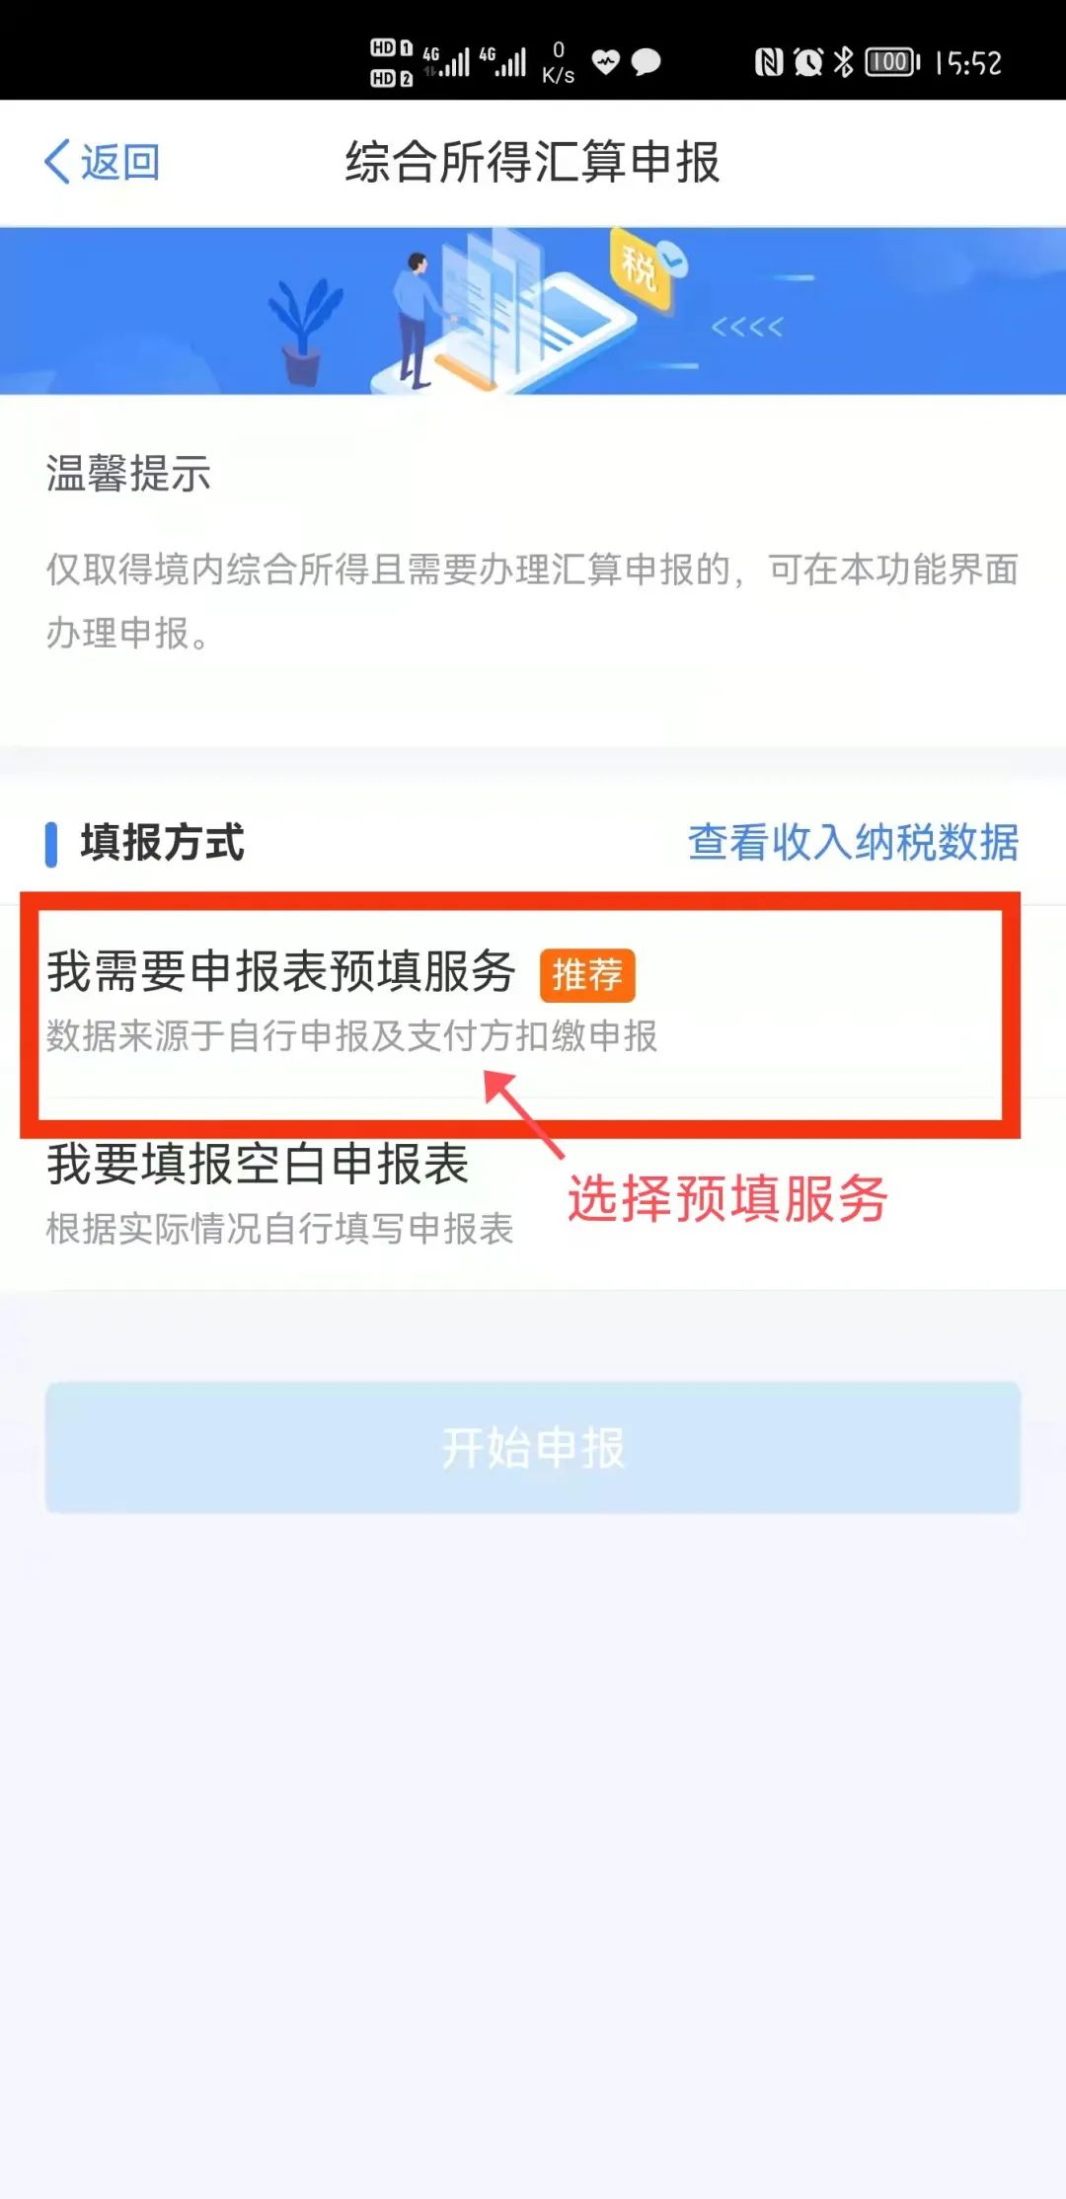The height and width of the screenshot is (2199, 1066).
Task: Tap the alarm clock status icon
Action: (x=808, y=63)
